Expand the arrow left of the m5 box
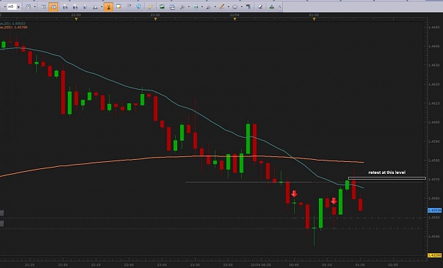Viewport: 443px width, 268px height. click(5, 7)
